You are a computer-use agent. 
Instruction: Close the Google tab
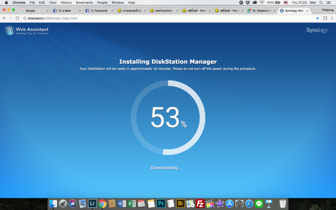pyautogui.click(x=47, y=10)
